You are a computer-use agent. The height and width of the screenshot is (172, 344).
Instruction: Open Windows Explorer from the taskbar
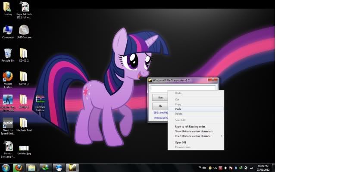32,168
